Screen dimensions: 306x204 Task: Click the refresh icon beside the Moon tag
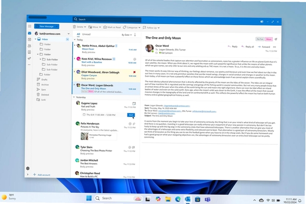[276, 39]
